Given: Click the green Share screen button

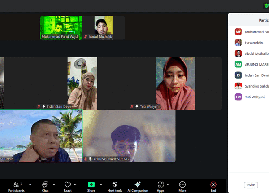Looking at the screenshot, I should pos(91,184).
